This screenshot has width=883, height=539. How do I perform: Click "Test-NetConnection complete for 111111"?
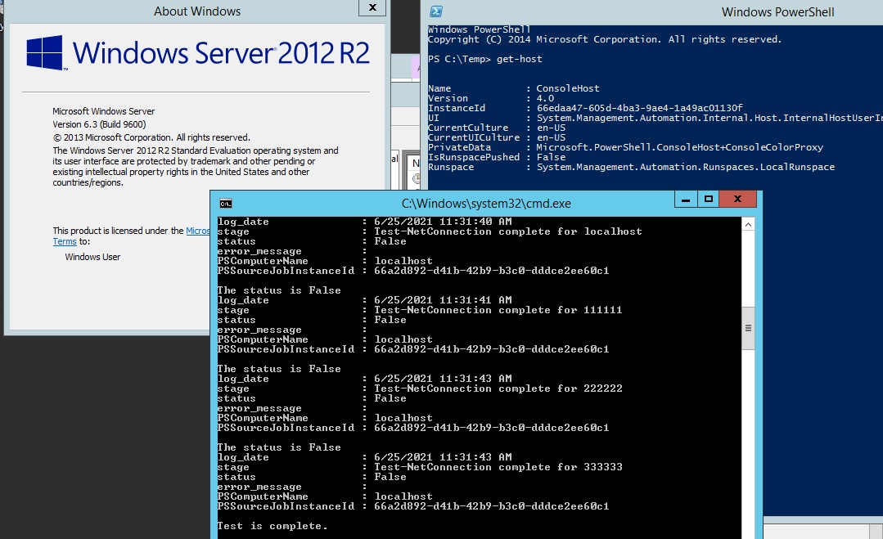click(498, 310)
